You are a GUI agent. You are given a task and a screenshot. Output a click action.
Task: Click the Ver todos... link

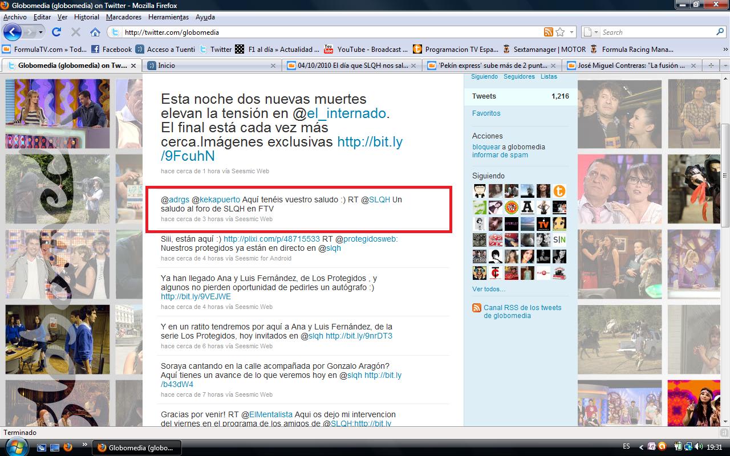point(489,289)
